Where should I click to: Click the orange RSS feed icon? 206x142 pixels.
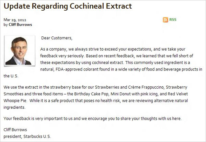click(165, 20)
